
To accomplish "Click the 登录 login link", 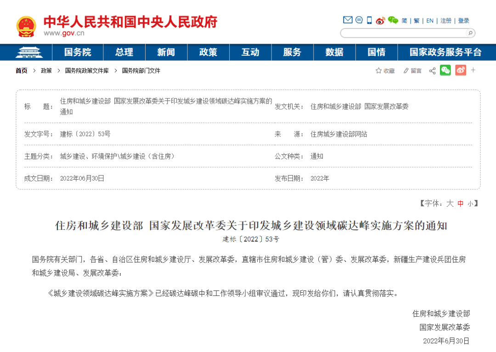I will 463,21.
